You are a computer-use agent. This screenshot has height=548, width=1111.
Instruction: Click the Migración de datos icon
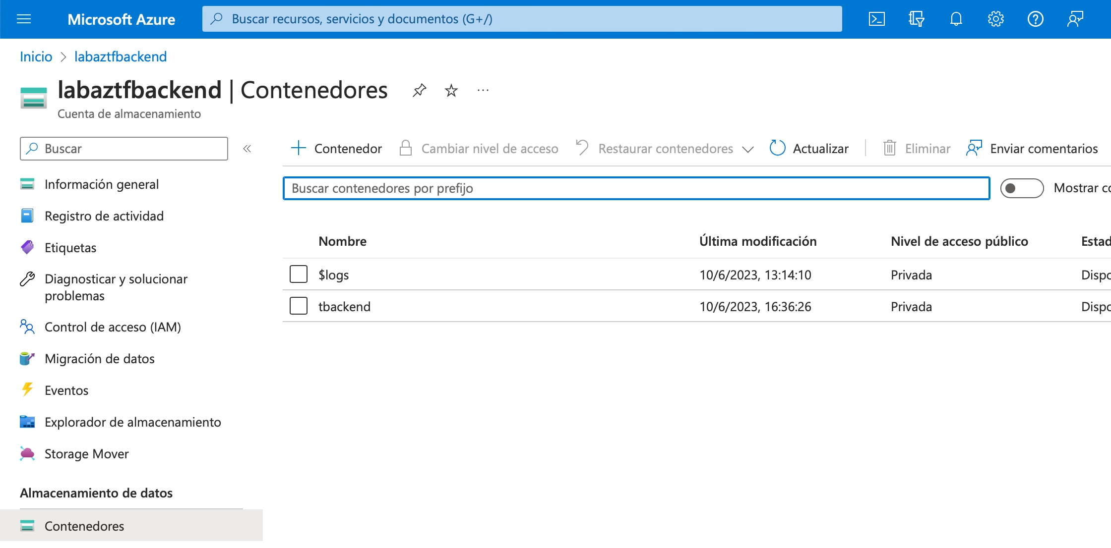[27, 358]
